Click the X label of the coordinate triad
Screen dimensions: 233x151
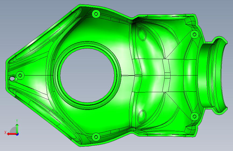tap(5, 132)
